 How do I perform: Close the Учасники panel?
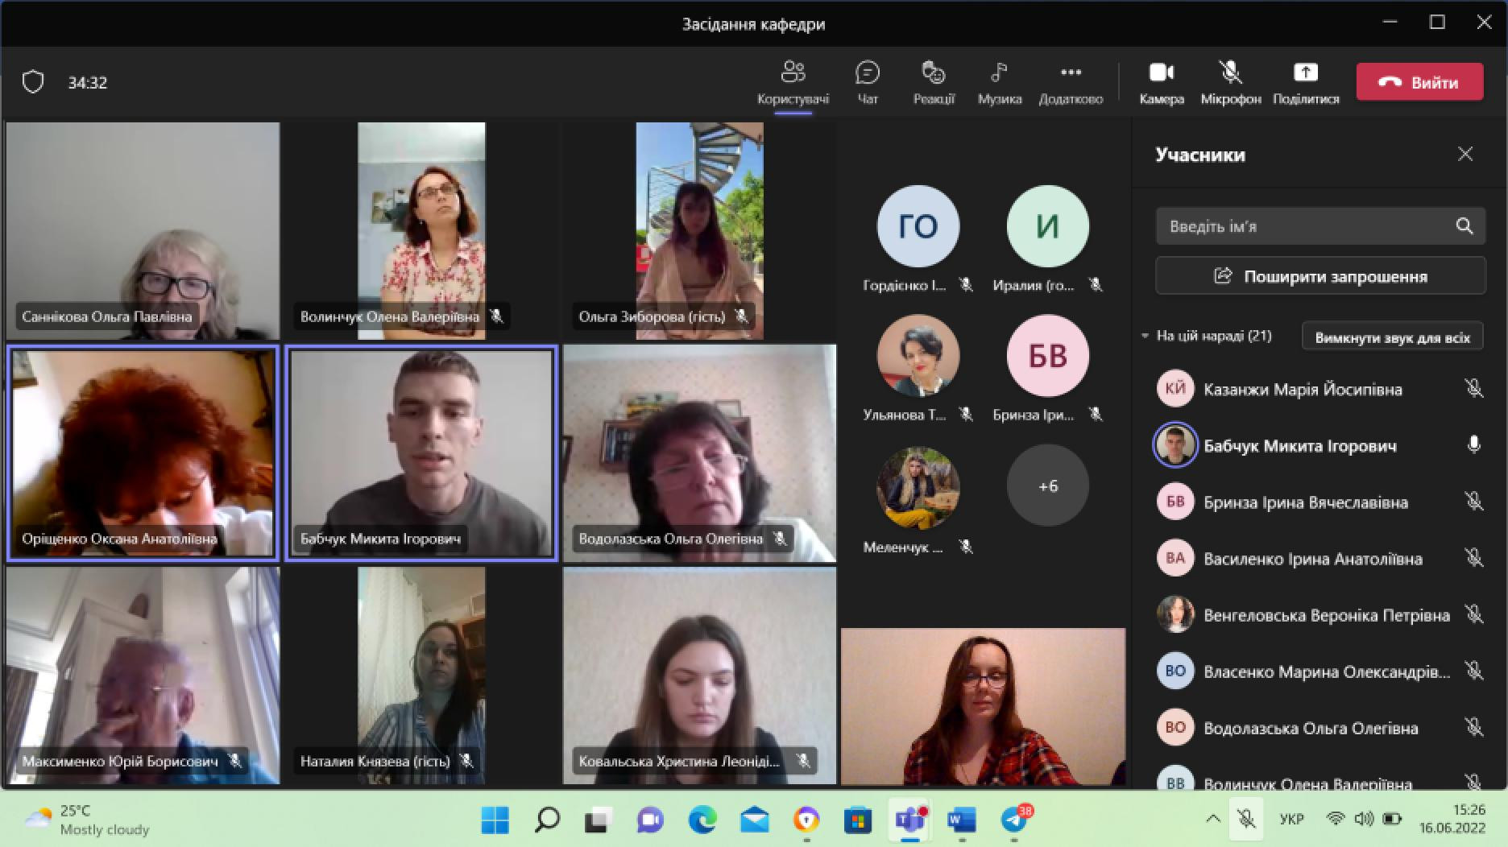point(1465,154)
